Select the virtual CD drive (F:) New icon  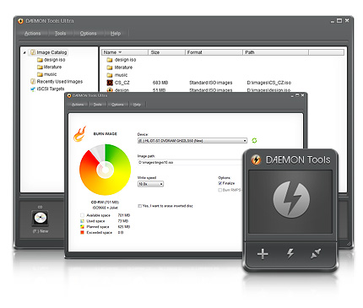point(40,218)
